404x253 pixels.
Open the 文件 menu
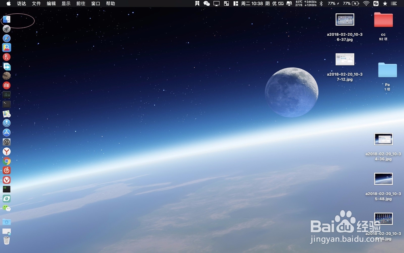click(36, 4)
